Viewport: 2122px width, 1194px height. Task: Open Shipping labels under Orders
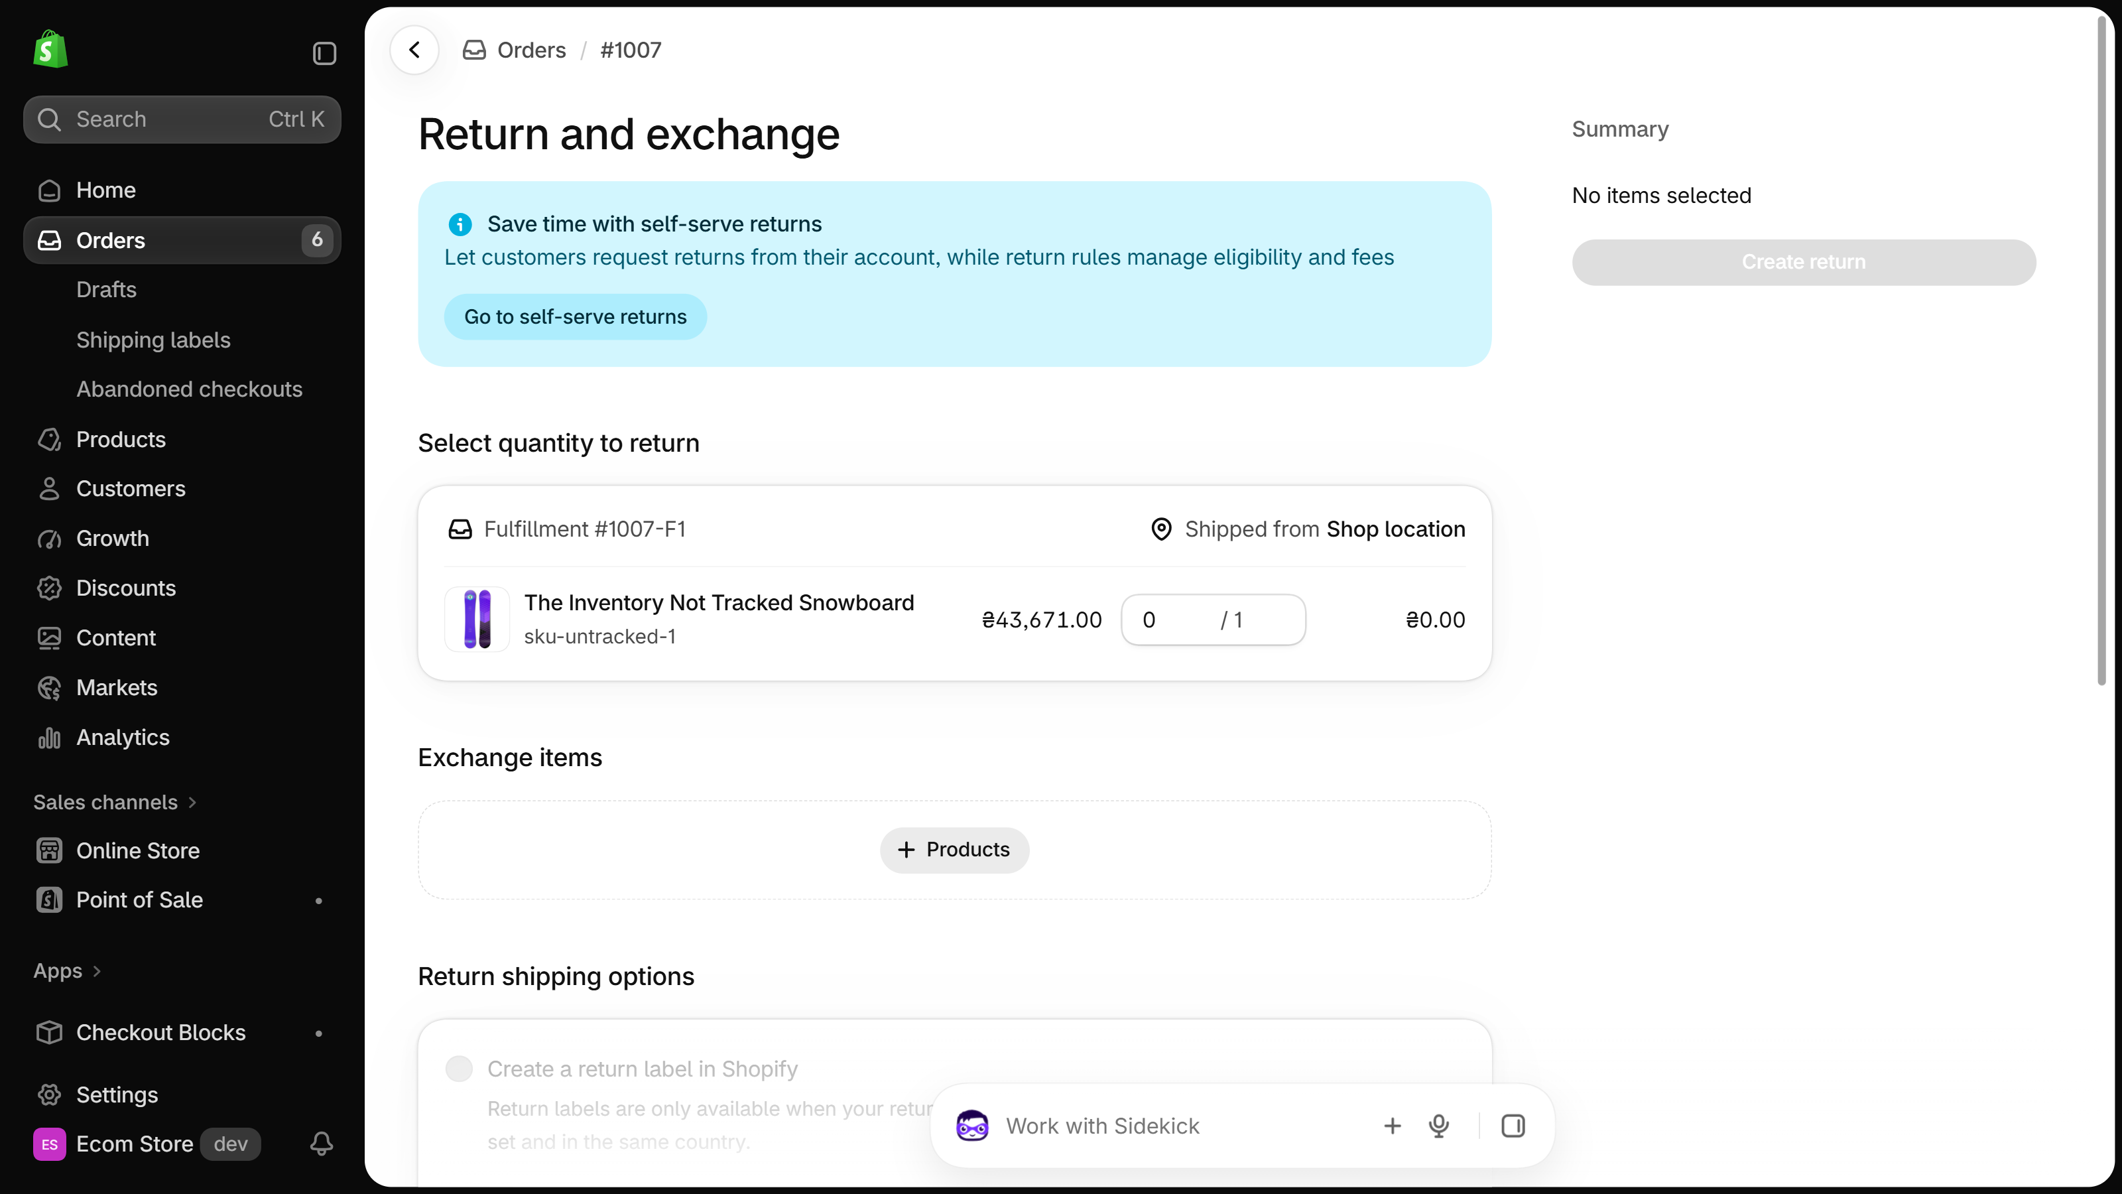[153, 340]
